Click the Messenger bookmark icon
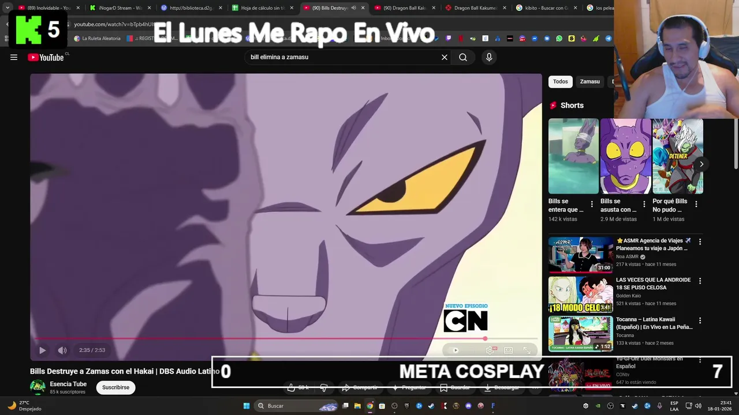The width and height of the screenshot is (739, 415). [x=535, y=39]
